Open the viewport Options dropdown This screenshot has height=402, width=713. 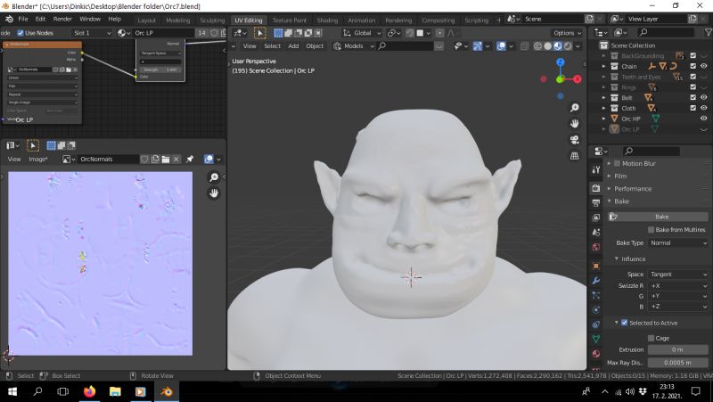point(567,33)
